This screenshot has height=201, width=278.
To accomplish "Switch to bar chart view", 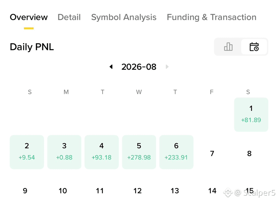I will click(228, 47).
